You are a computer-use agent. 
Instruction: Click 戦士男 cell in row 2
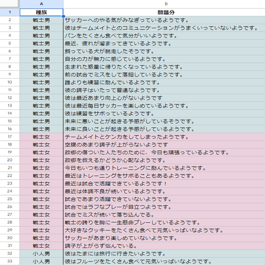(x=41, y=20)
